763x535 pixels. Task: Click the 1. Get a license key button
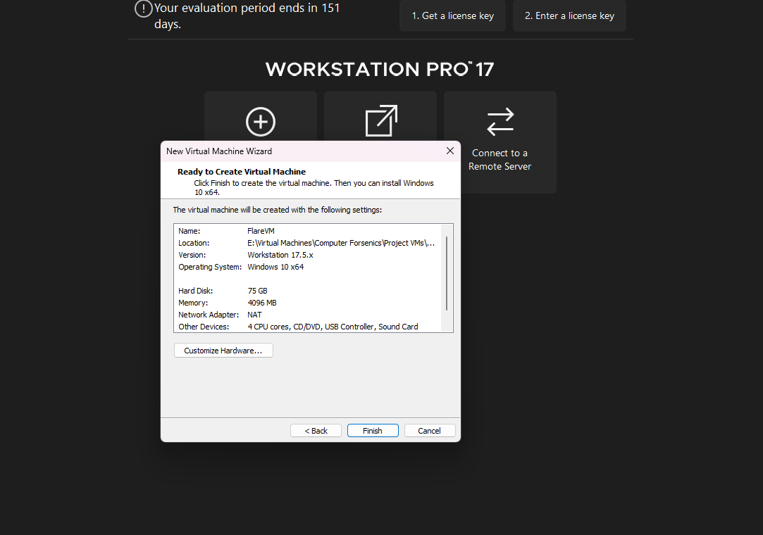(452, 15)
